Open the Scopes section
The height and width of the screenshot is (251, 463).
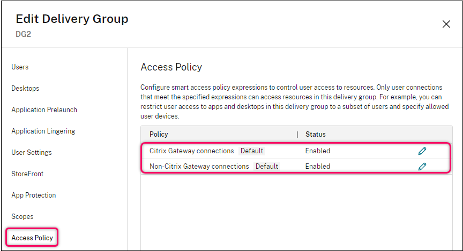[22, 217]
